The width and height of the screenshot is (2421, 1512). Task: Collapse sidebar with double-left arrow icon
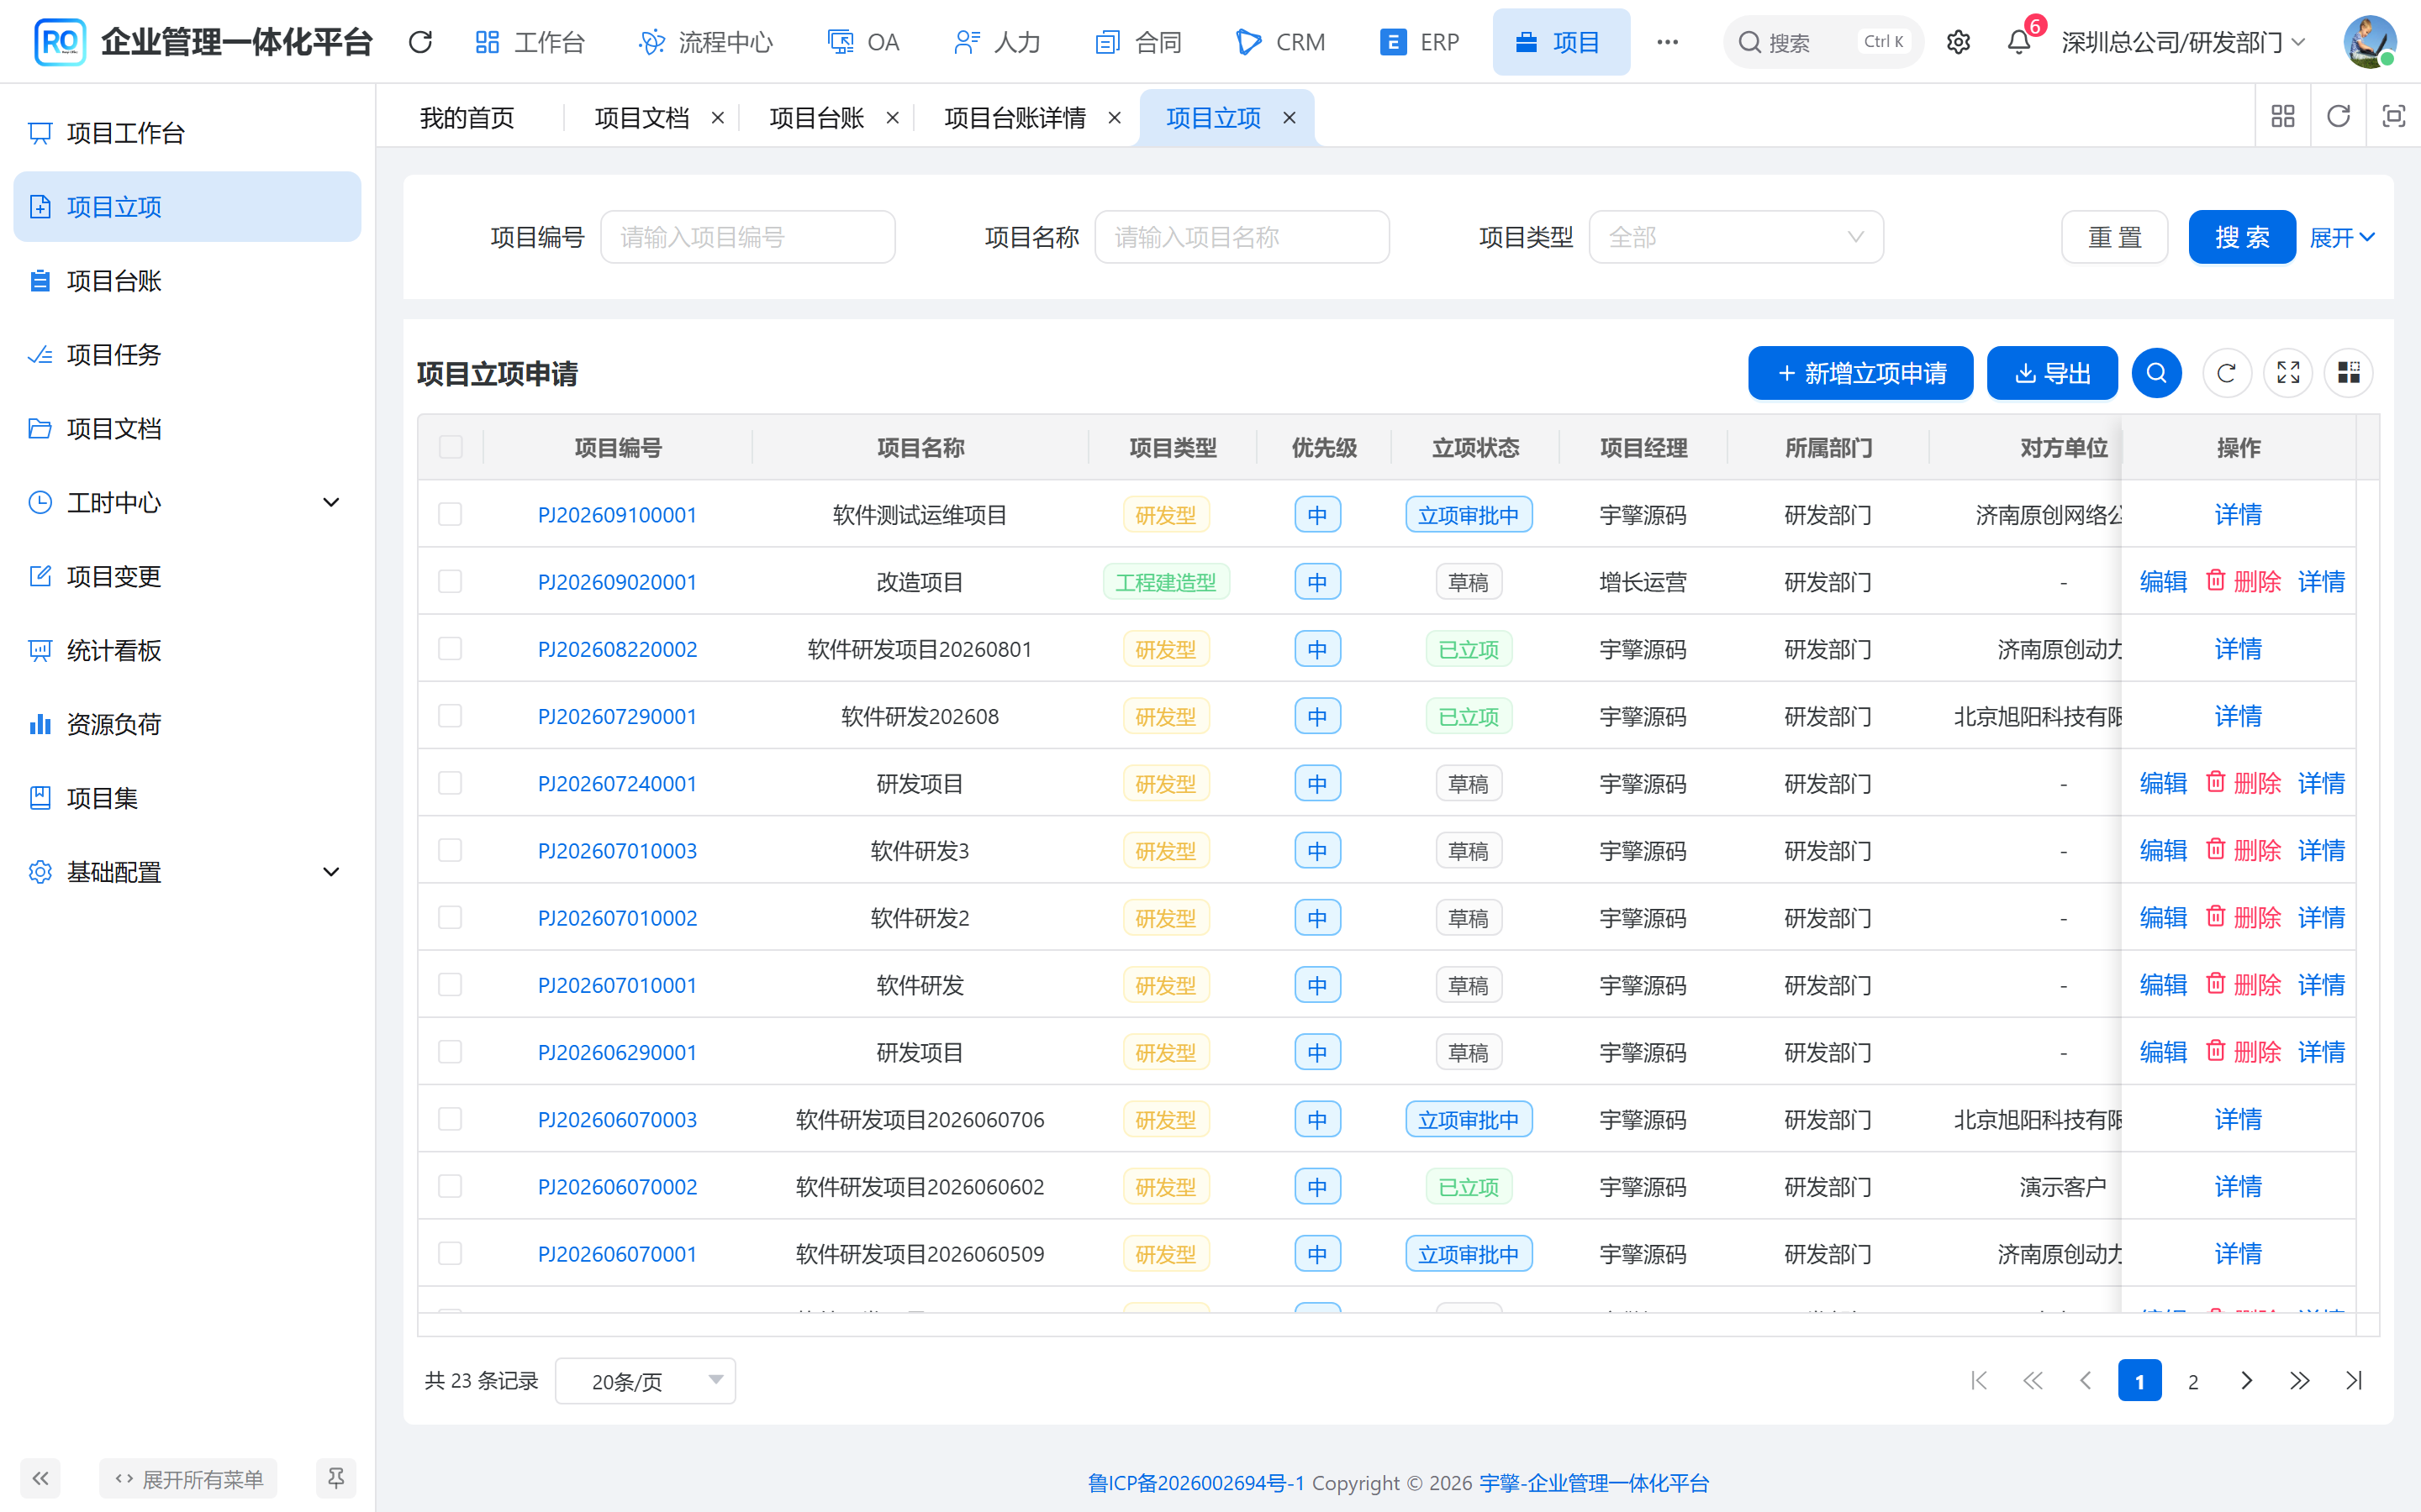point(40,1478)
